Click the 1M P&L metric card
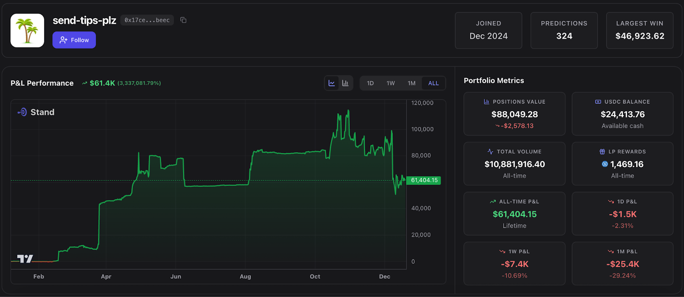The image size is (684, 297). pos(622,264)
